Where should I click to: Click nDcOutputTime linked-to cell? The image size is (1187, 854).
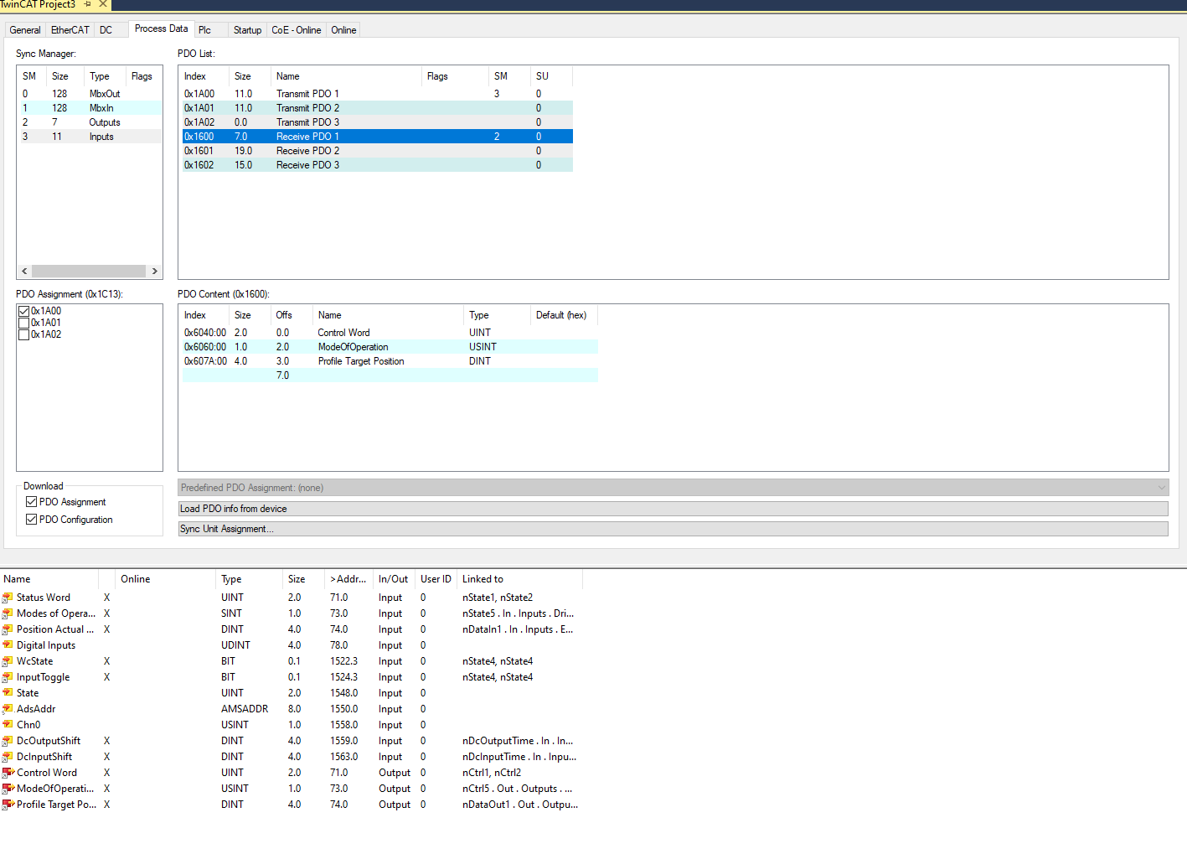[518, 741]
